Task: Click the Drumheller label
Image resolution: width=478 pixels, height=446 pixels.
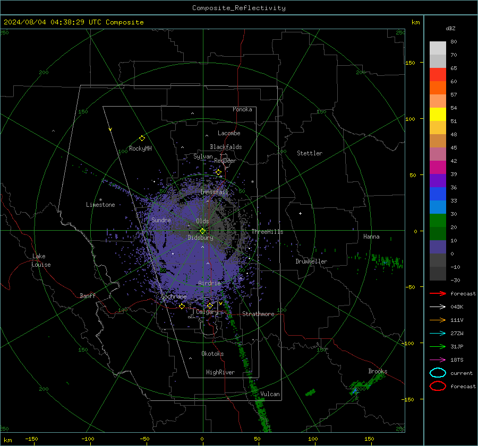Action: coord(311,261)
